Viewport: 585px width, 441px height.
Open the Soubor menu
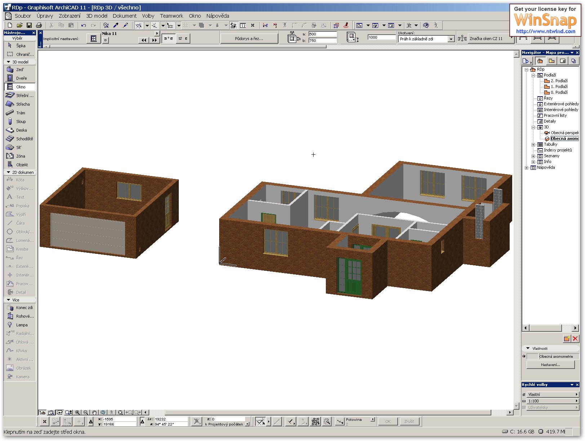pyautogui.click(x=23, y=16)
